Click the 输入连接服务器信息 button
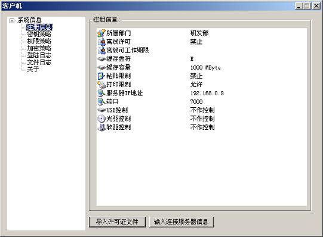The width and height of the screenshot is (323, 237). tap(181, 222)
